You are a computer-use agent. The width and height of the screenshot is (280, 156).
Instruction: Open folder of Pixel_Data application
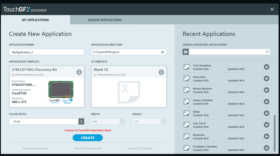pos(267,79)
